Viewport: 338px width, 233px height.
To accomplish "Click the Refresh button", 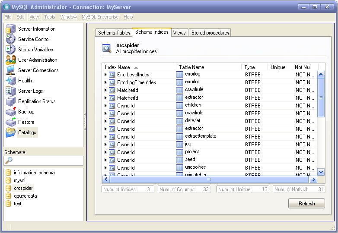I will pos(306,204).
